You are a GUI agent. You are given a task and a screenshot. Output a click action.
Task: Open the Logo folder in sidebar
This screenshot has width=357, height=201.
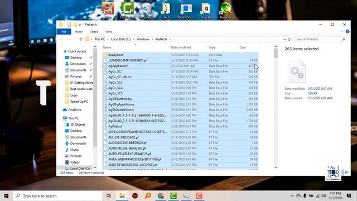pos(74,95)
